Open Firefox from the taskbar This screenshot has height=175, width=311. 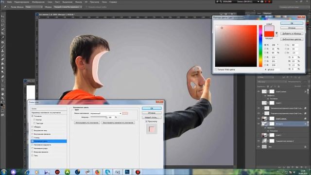pyautogui.click(x=97, y=172)
